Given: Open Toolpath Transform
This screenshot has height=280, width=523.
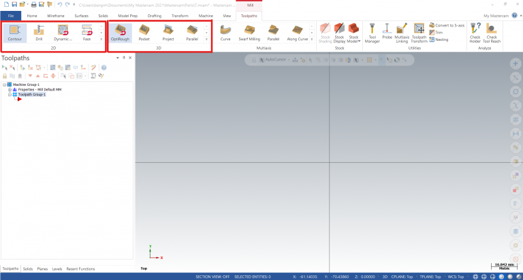Looking at the screenshot, I should 419,33.
